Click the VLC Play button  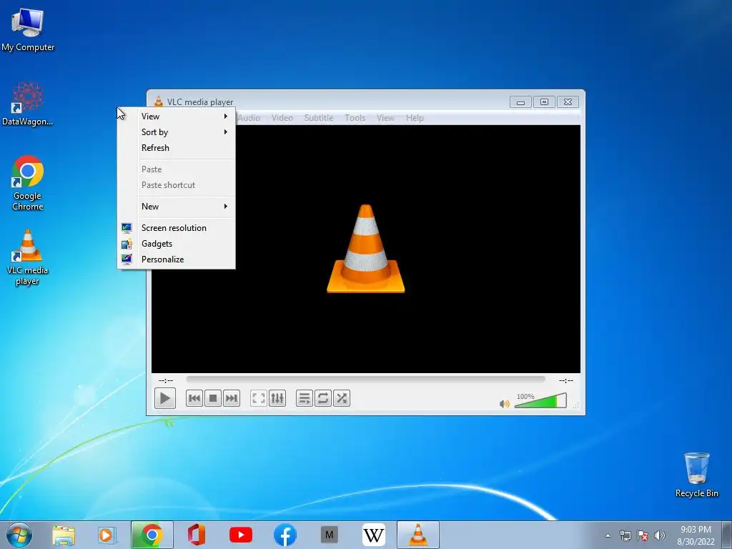click(x=165, y=398)
